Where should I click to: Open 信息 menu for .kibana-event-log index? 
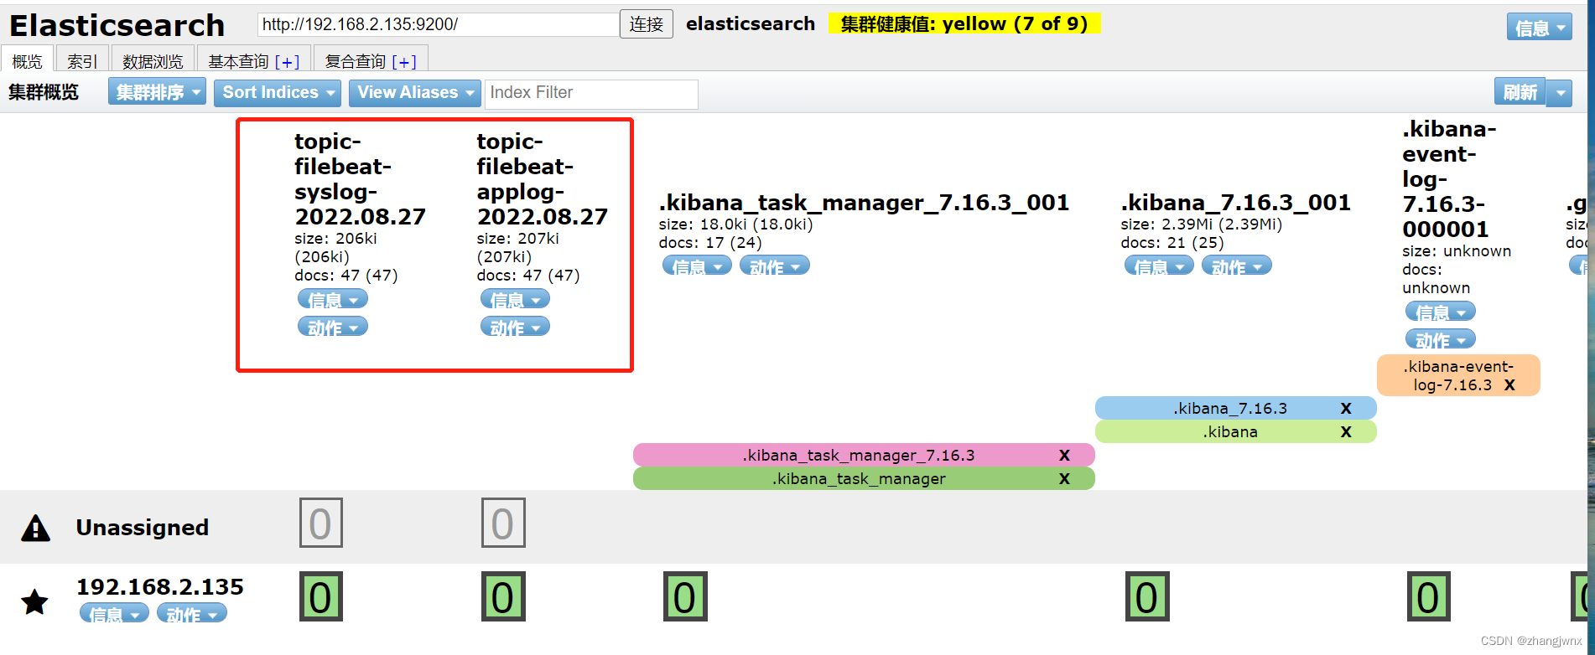pyautogui.click(x=1441, y=312)
